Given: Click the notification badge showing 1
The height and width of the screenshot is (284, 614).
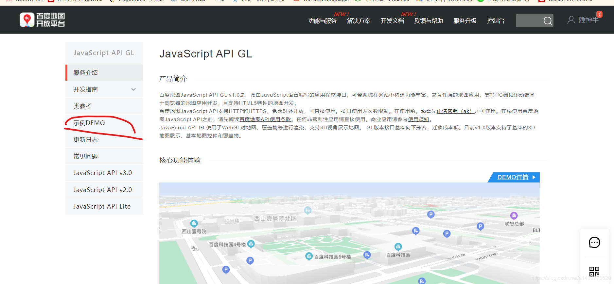Looking at the screenshot, I should (x=599, y=14).
